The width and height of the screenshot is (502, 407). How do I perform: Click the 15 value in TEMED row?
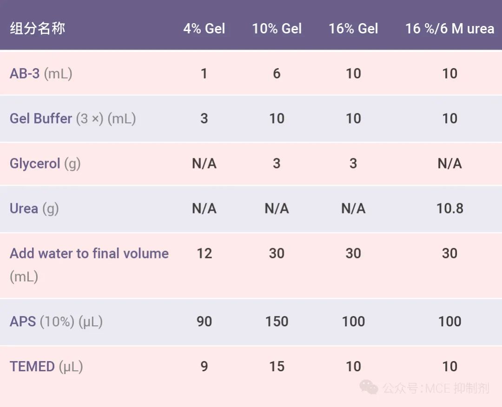click(277, 367)
